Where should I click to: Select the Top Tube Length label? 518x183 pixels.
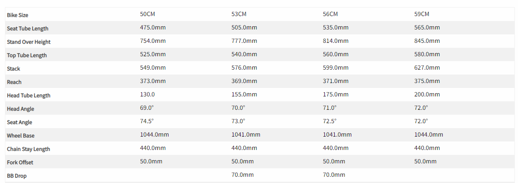[x=27, y=55]
